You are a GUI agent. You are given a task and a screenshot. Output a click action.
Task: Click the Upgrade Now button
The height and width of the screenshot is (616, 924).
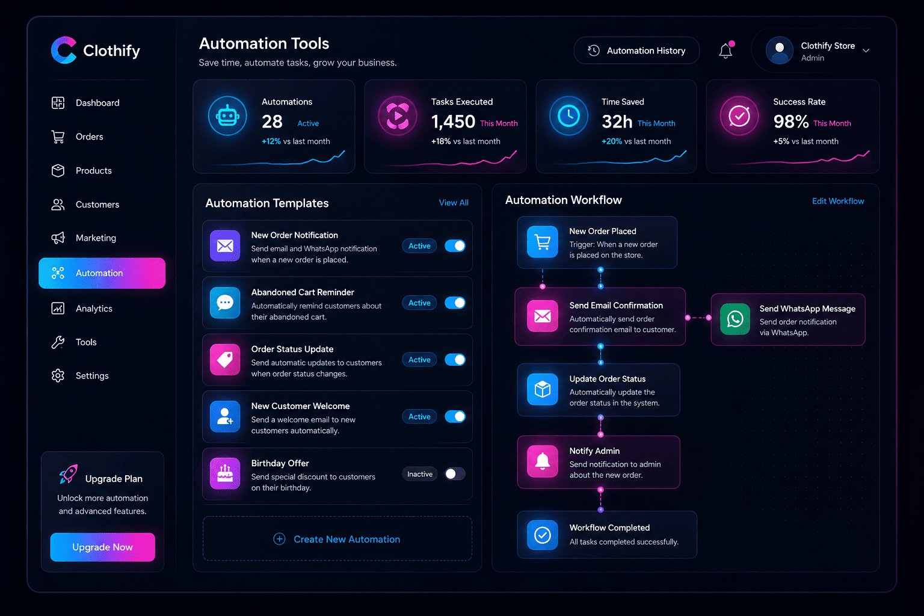(x=103, y=547)
